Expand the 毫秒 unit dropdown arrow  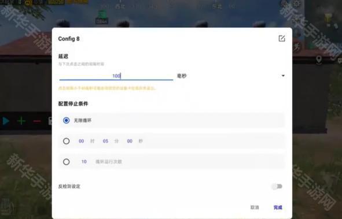tap(283, 76)
